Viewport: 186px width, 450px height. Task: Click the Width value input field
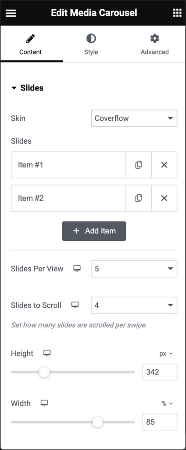point(160,422)
